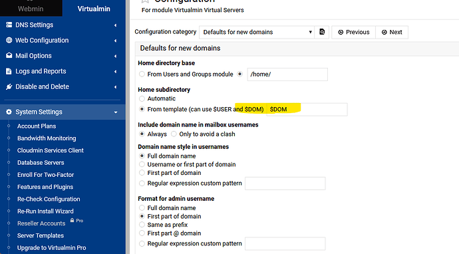Click the Disable and Delete plug icon
The image size is (459, 254).
pos(9,86)
